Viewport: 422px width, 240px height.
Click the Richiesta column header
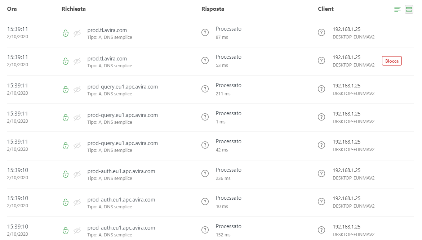(x=74, y=9)
